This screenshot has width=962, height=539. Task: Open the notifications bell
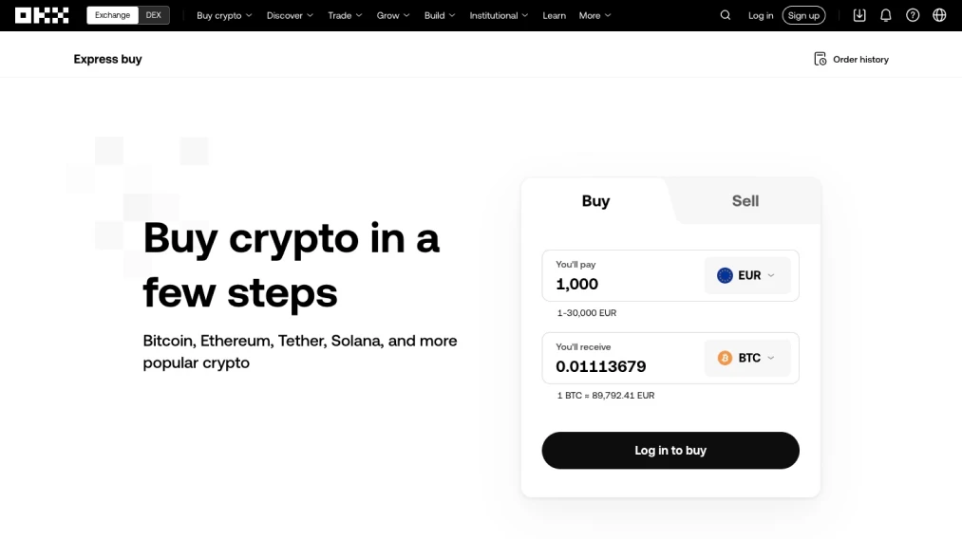pos(886,15)
